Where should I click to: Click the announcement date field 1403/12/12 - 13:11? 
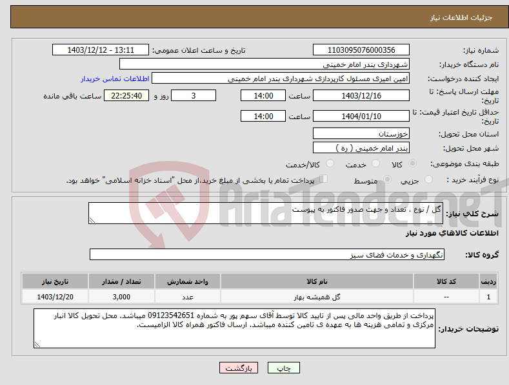(100, 50)
